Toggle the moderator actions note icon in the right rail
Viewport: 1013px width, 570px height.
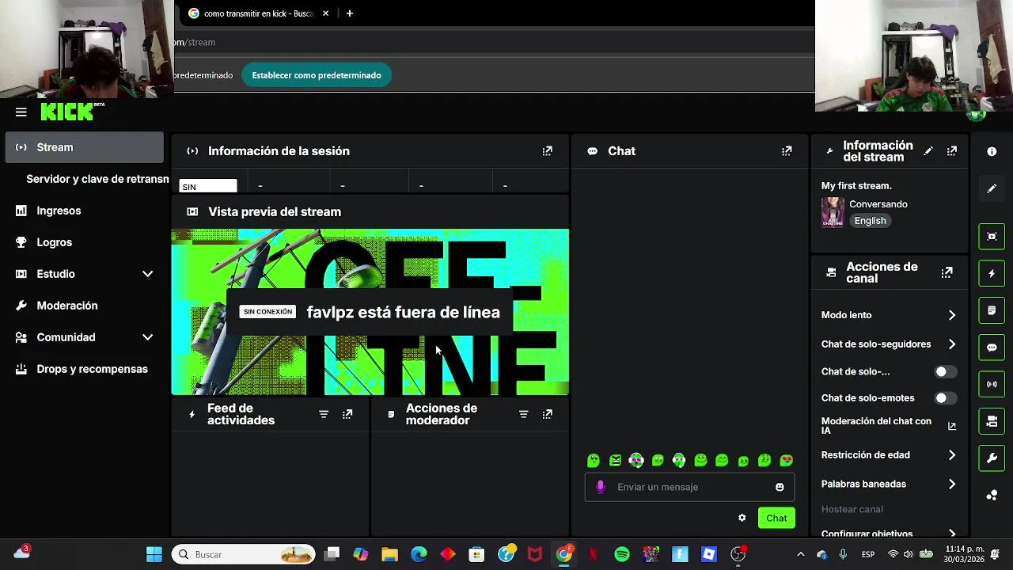(x=992, y=310)
